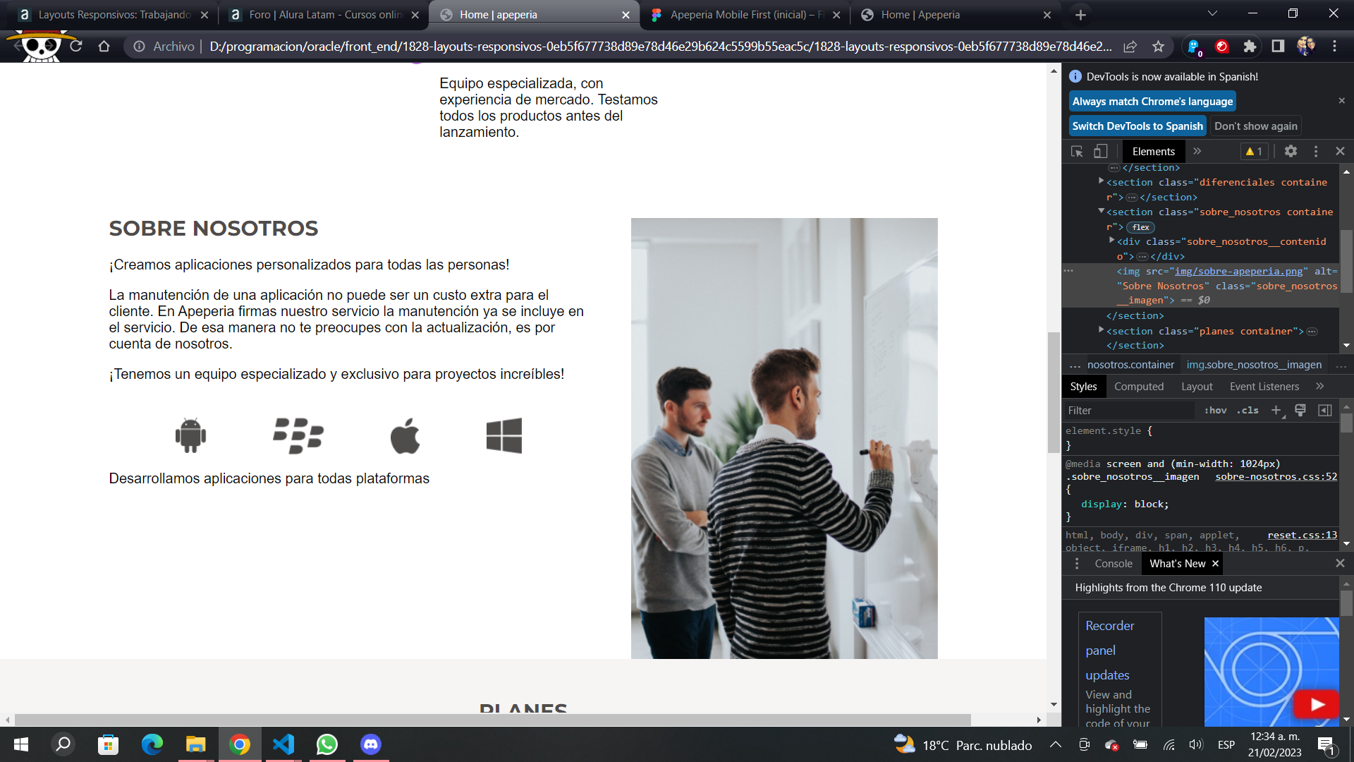Viewport: 1354px width, 762px height.
Task: Click the Android platform icon
Action: pyautogui.click(x=190, y=434)
